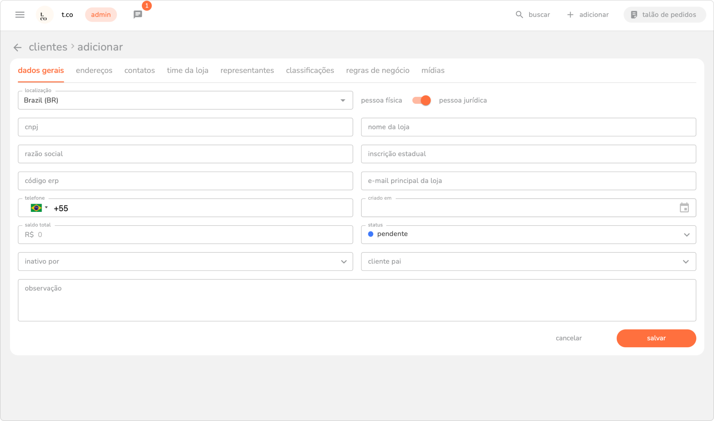The image size is (714, 421).
Task: Open the inativo por dropdown
Action: [x=343, y=262]
